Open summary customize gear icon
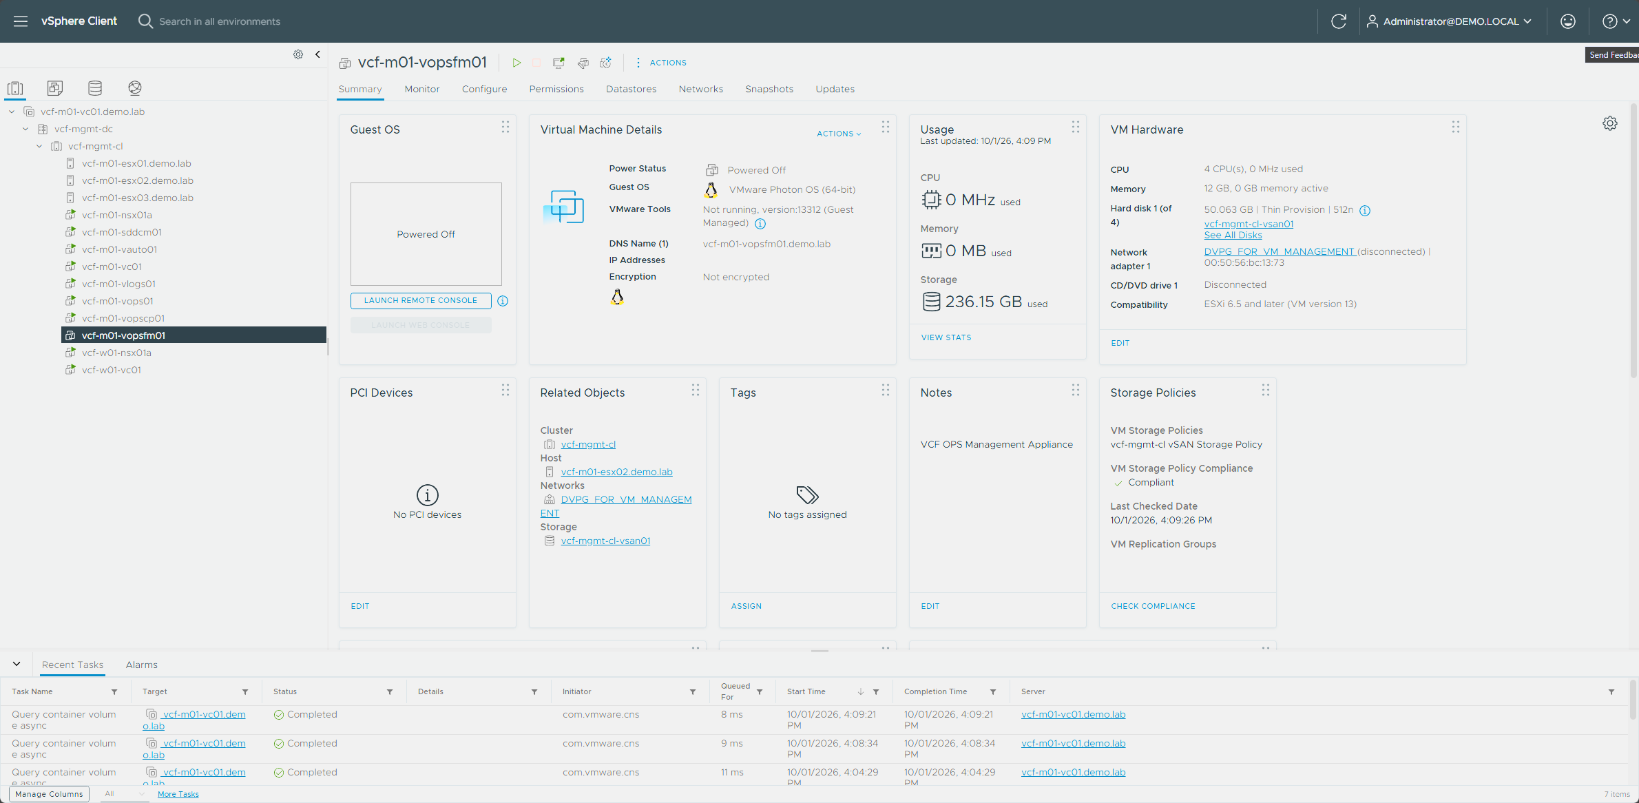This screenshot has height=803, width=1639. point(1610,123)
